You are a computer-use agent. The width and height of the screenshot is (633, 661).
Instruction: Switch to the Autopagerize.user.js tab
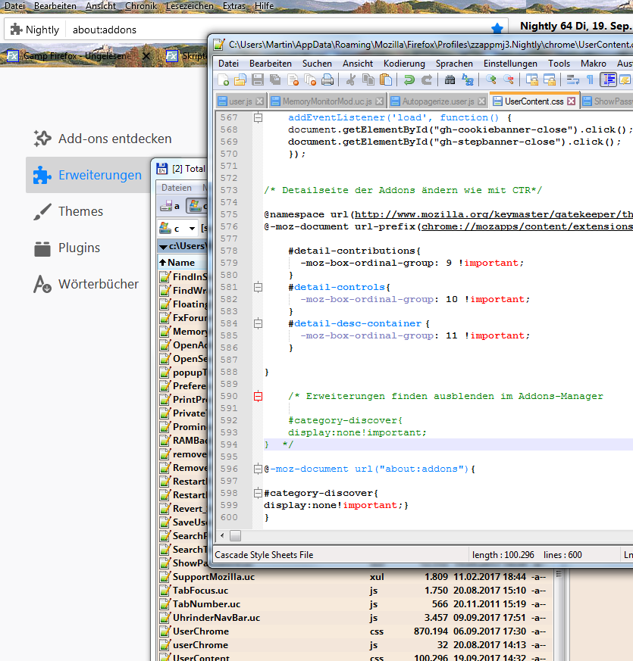point(437,101)
